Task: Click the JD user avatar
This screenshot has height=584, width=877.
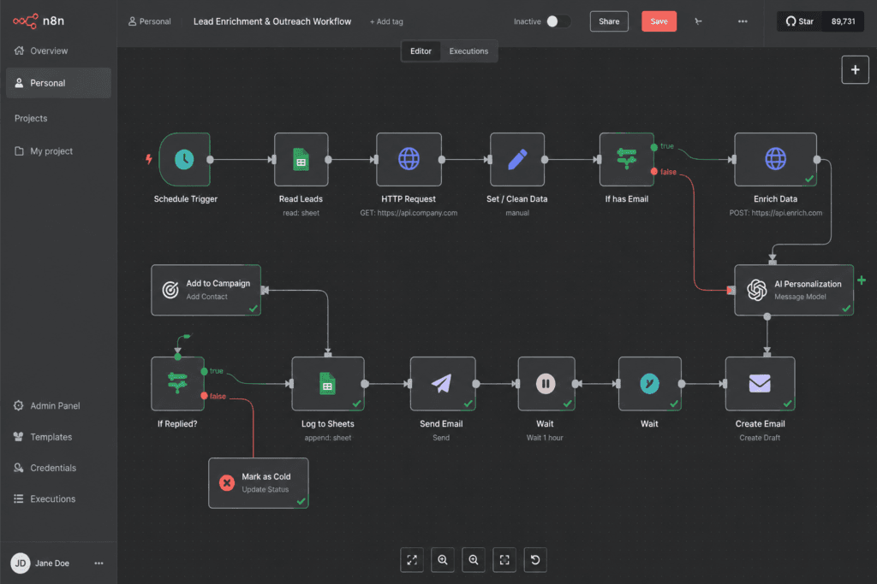Action: [21, 563]
